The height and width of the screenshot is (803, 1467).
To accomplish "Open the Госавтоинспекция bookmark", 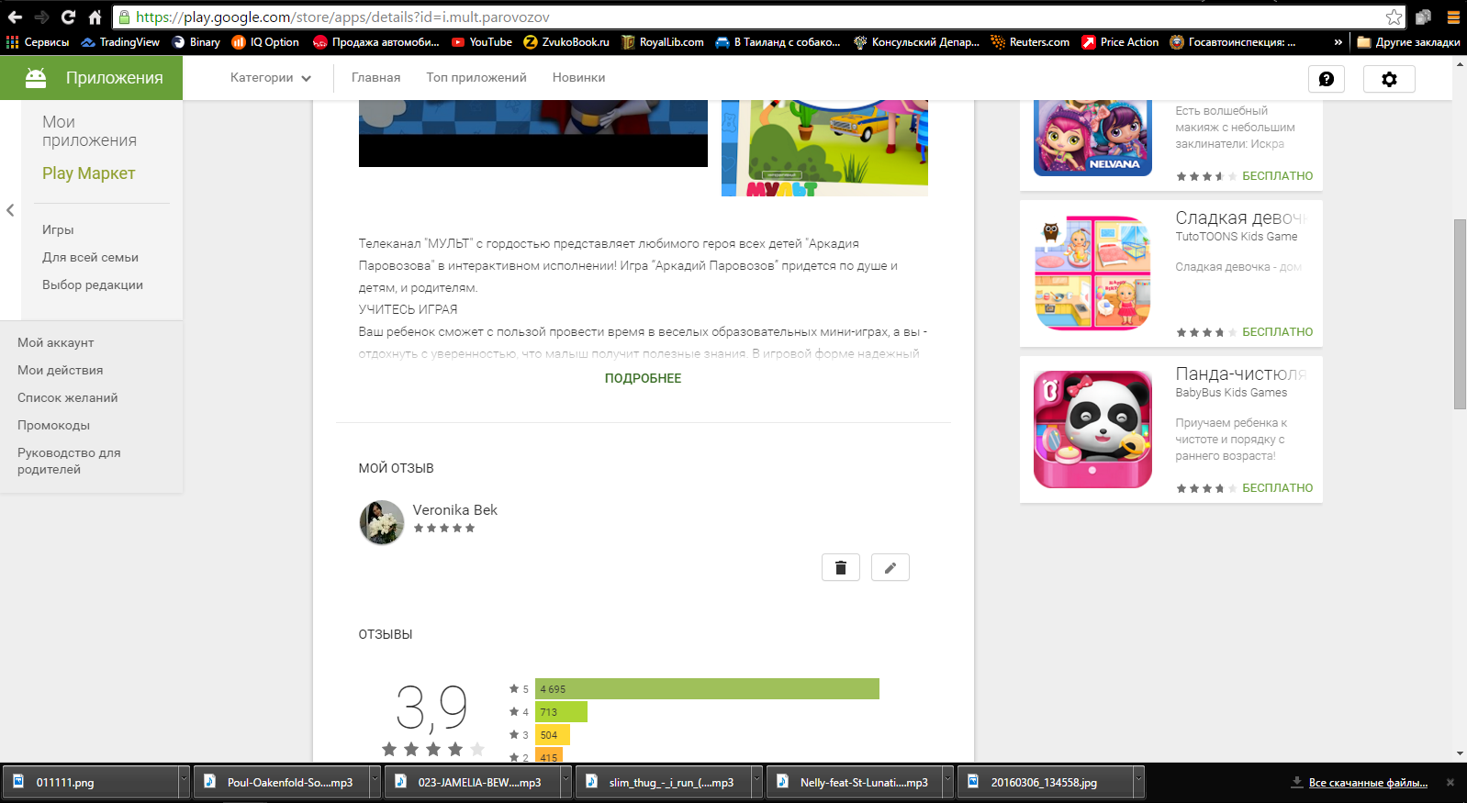I will click(x=1233, y=42).
